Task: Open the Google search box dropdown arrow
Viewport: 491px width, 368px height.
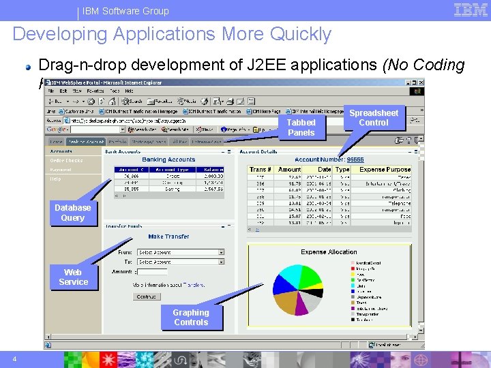Action: (123, 129)
